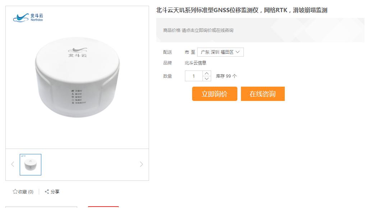Open the 广东 深圳 福田区 delivery dropdown
This screenshot has height=208, width=367.
(x=220, y=52)
